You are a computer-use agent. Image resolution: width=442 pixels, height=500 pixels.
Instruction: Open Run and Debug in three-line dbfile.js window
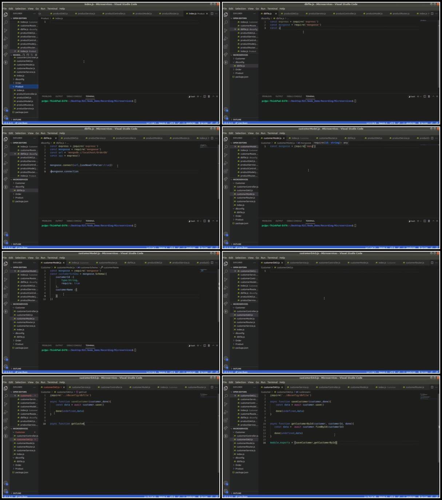pos(226,38)
